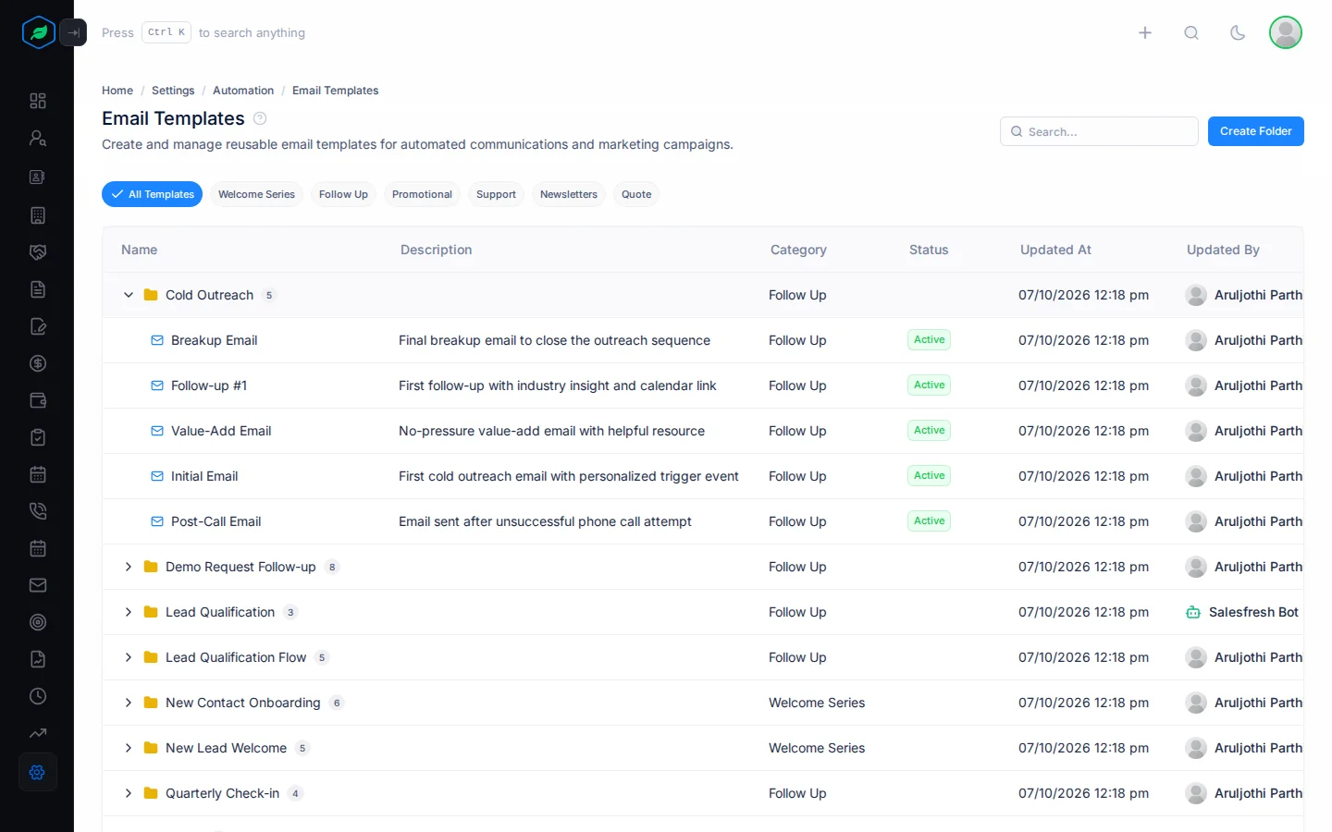Screen dimensions: 1332x832
Task: Click the plus icon in top bar
Action: point(1145,32)
